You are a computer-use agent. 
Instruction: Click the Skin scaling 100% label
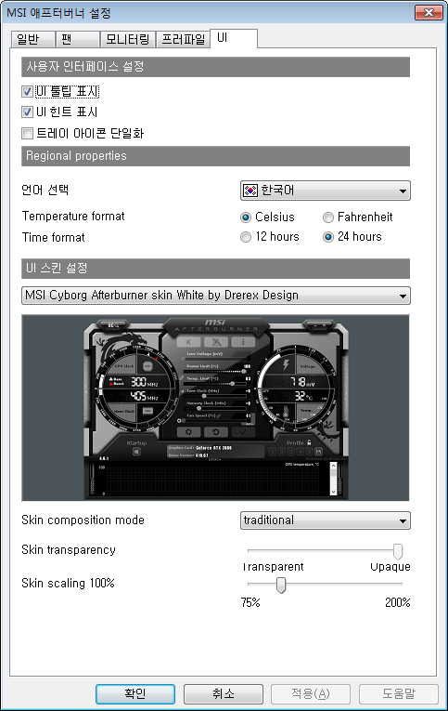point(68,583)
